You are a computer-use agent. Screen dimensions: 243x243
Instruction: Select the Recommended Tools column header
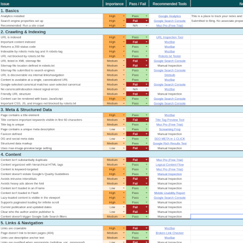(170, 4)
